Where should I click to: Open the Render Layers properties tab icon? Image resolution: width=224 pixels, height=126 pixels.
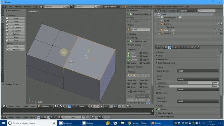(x=166, y=48)
